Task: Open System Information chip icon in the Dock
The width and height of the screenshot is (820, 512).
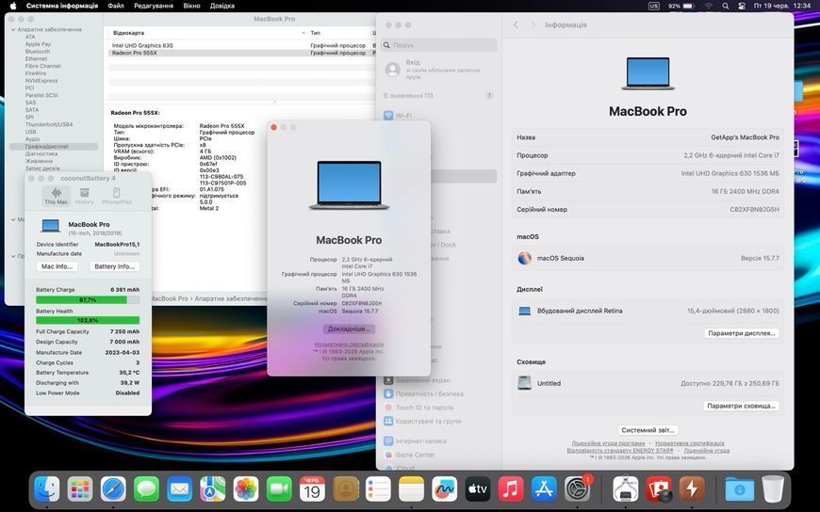Action: point(626,489)
